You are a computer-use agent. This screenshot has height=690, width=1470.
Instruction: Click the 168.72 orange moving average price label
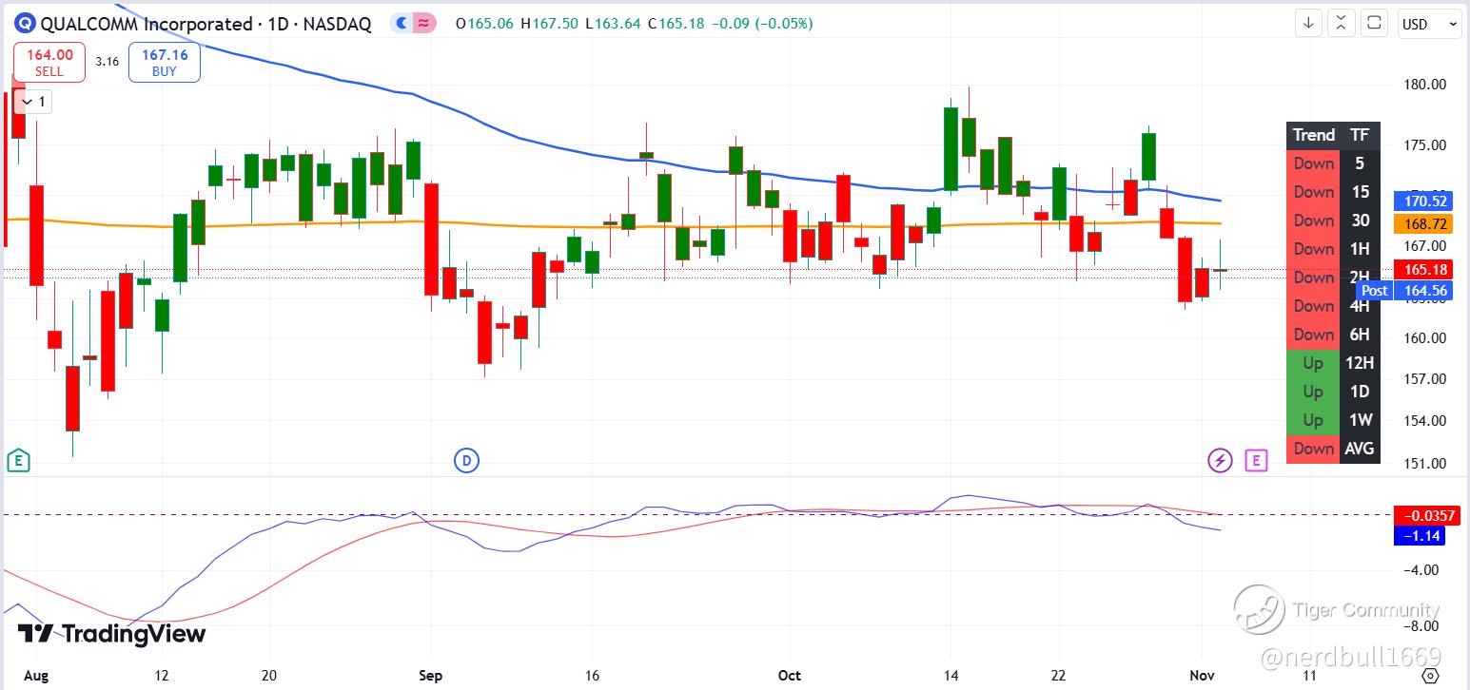tap(1421, 223)
